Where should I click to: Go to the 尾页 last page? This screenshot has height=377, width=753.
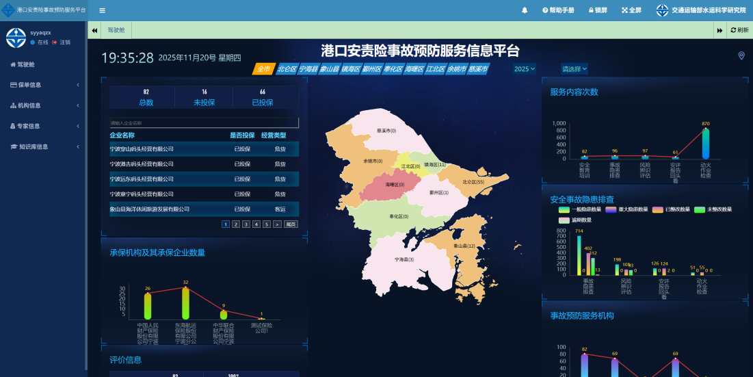tap(291, 224)
